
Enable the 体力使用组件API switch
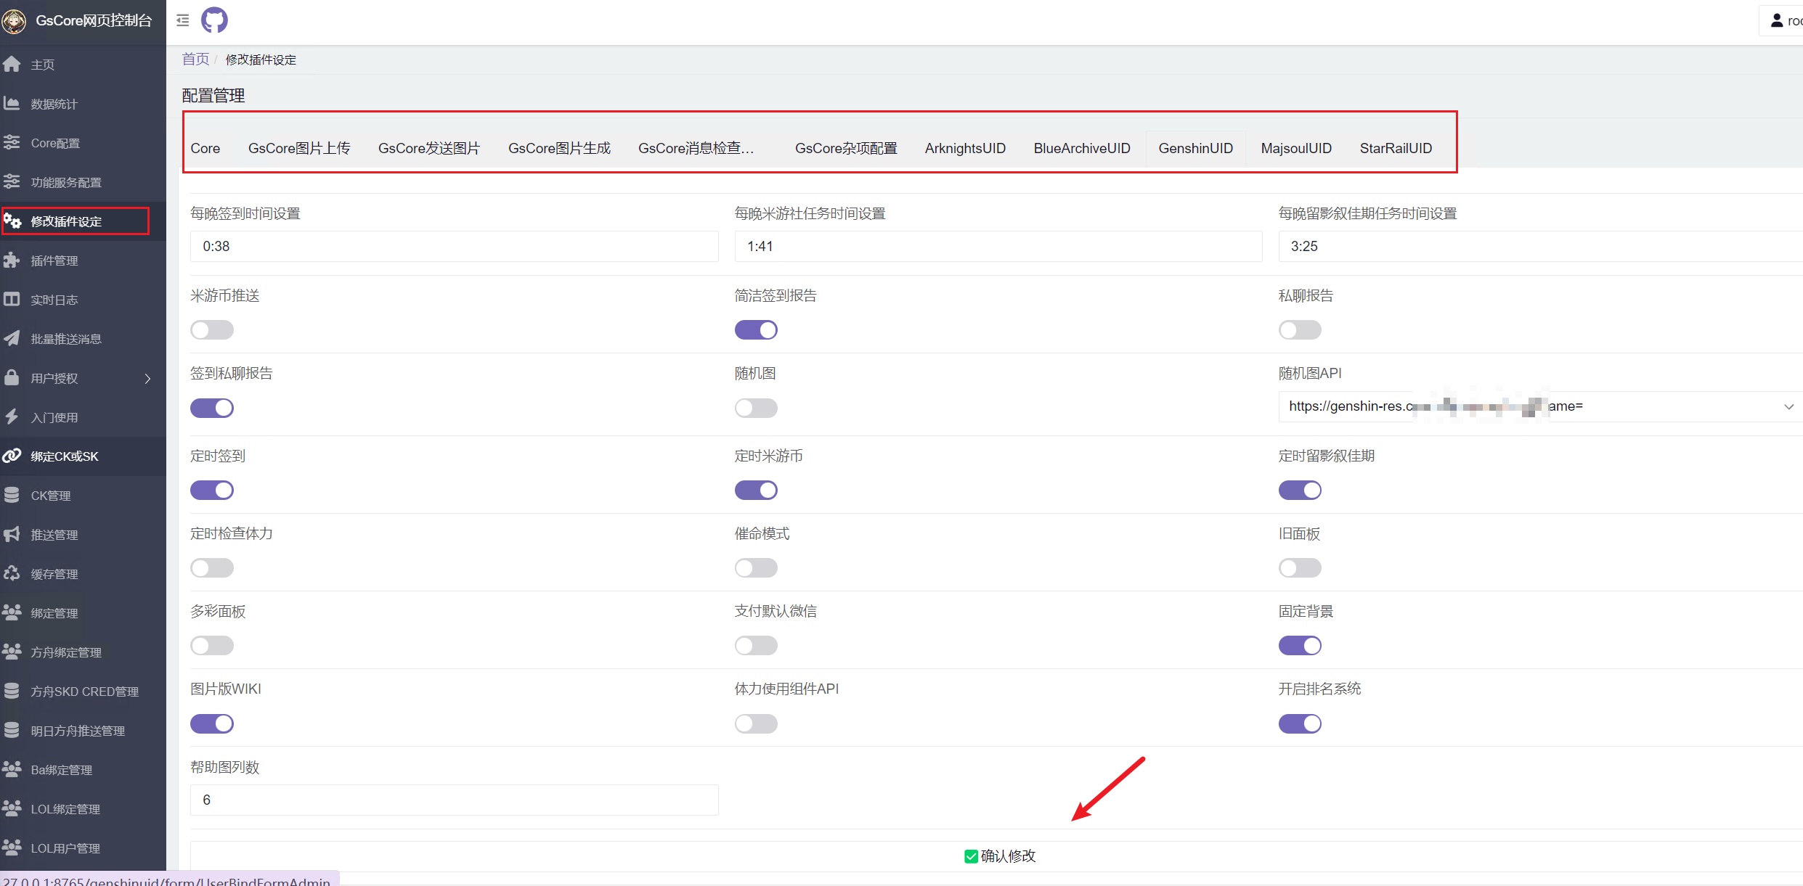(x=756, y=723)
